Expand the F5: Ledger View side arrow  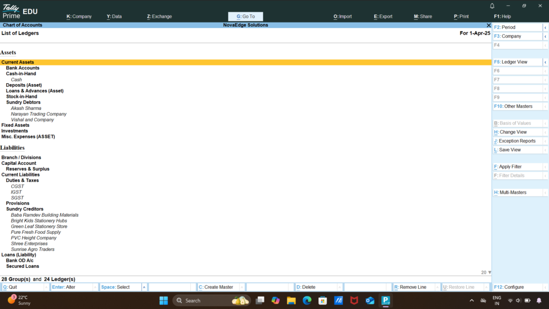[x=545, y=62]
